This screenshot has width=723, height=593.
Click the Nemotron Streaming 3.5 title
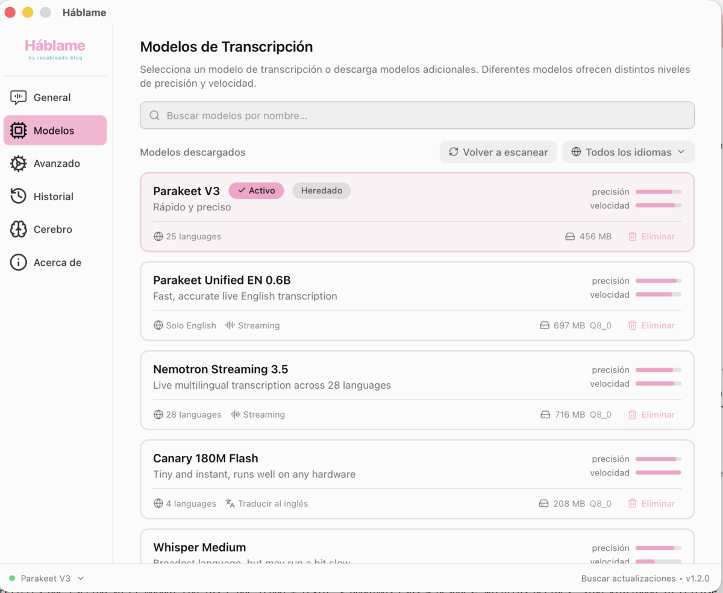221,369
